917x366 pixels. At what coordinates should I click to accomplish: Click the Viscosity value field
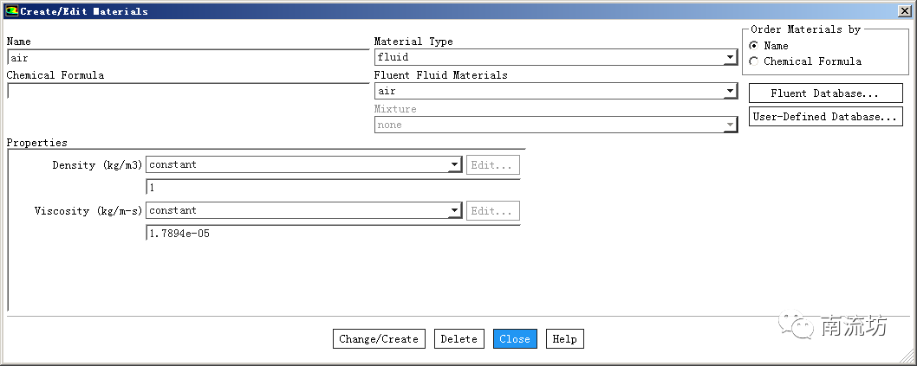click(333, 234)
